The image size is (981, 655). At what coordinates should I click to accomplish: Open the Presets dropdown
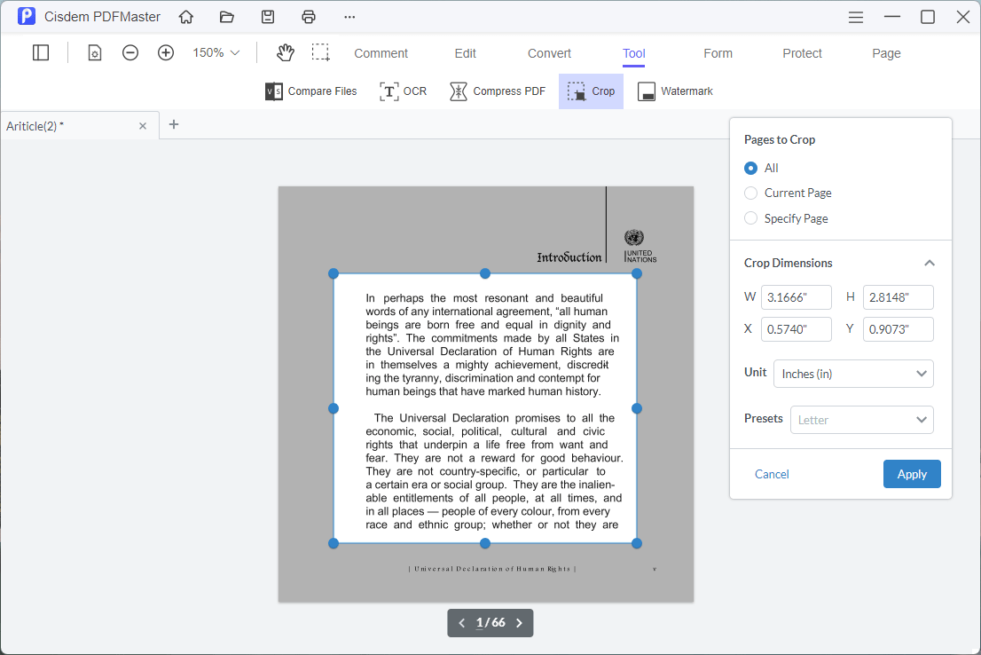click(861, 419)
